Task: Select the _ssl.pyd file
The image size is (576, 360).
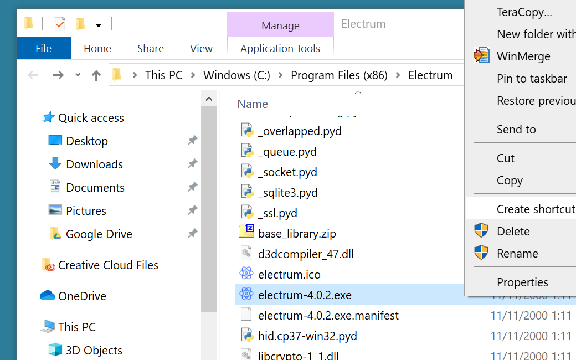Action: click(277, 213)
